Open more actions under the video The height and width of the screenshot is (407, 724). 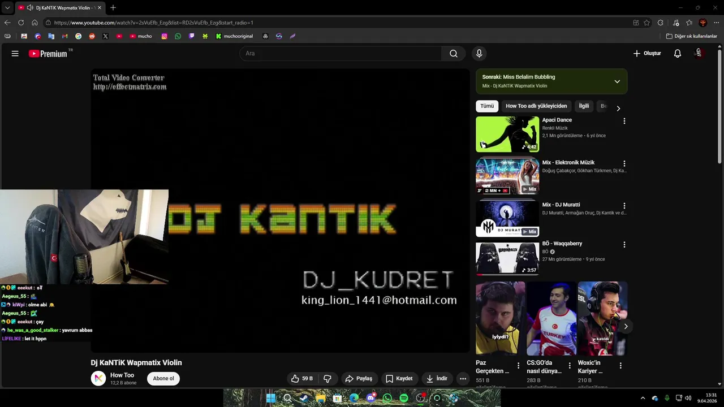coord(463,379)
